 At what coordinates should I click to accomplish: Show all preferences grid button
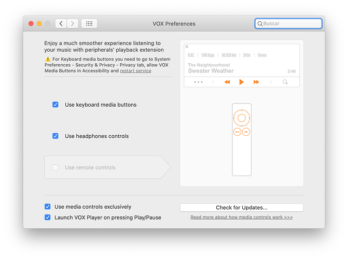[89, 23]
